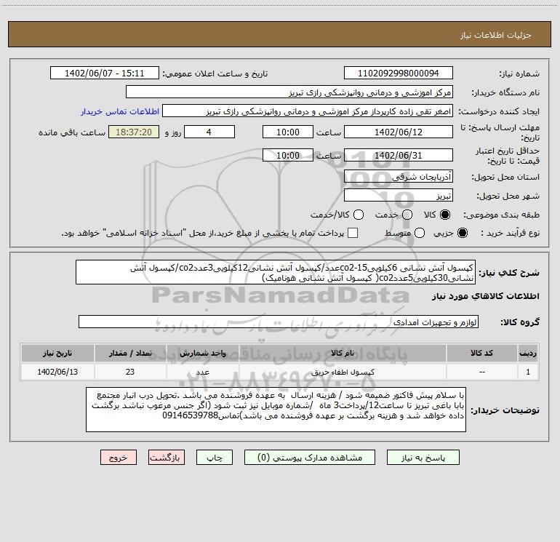Click the جزئیات اطلاعات نیاز page header
Image resolution: width=560 pixels, height=542 pixels.
496,35
